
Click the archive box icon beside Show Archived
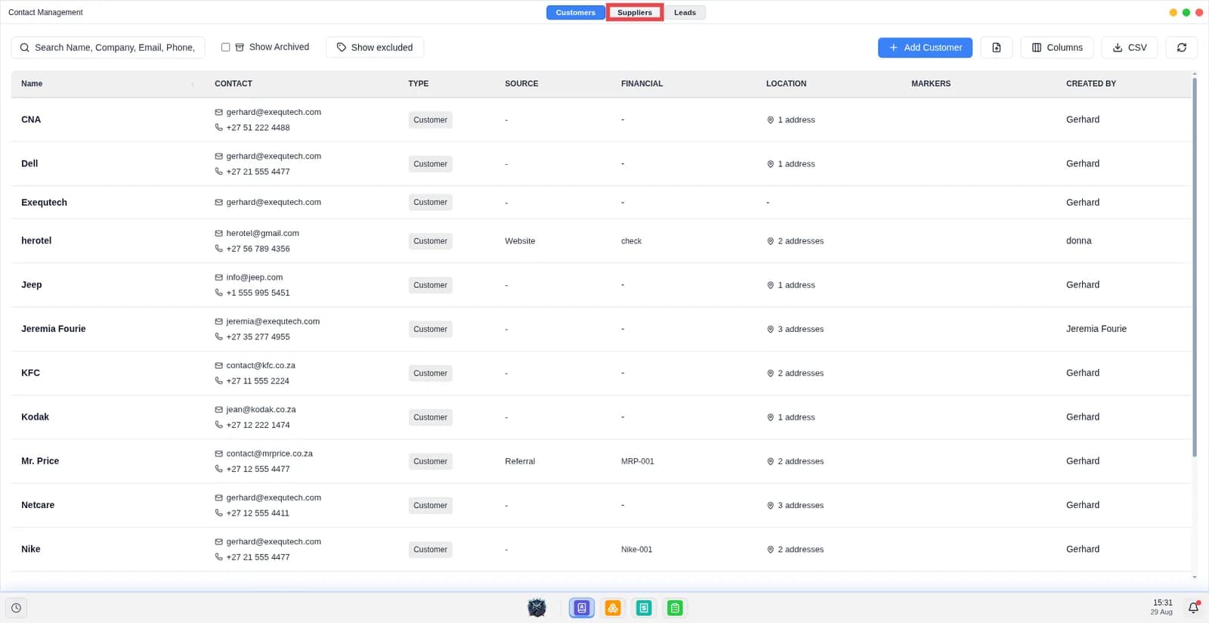click(240, 47)
